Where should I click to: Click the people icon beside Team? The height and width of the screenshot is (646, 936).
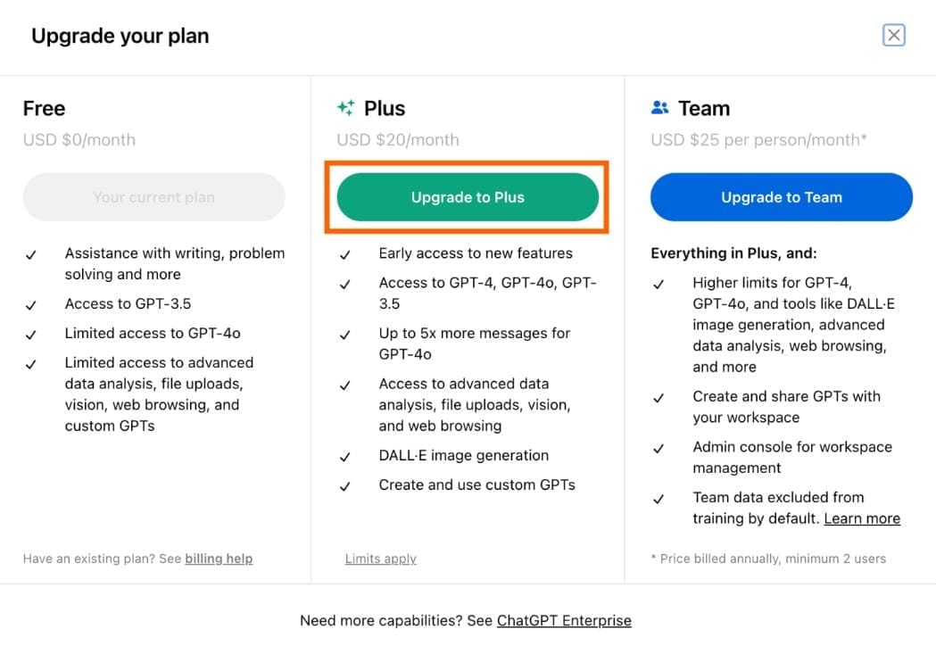660,108
